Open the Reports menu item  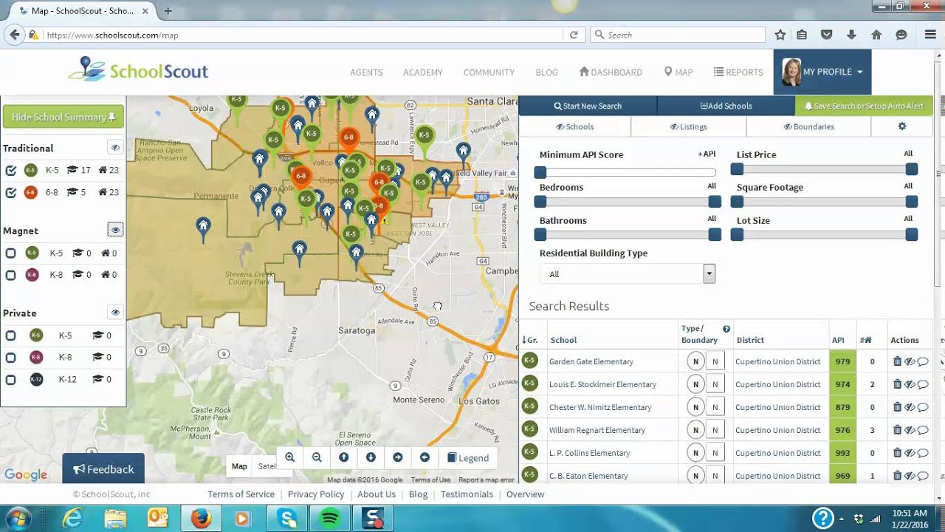coord(738,72)
